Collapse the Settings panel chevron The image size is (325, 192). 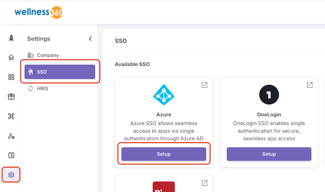tap(90, 38)
